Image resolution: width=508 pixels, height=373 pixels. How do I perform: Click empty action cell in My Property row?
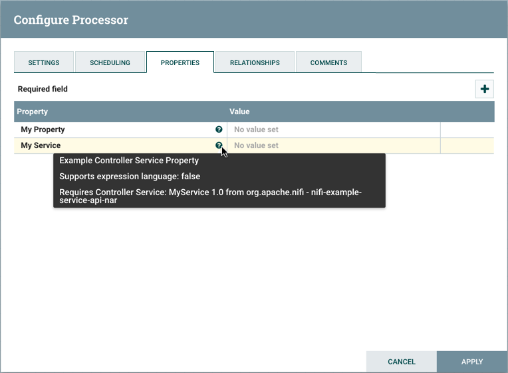click(x=467, y=130)
